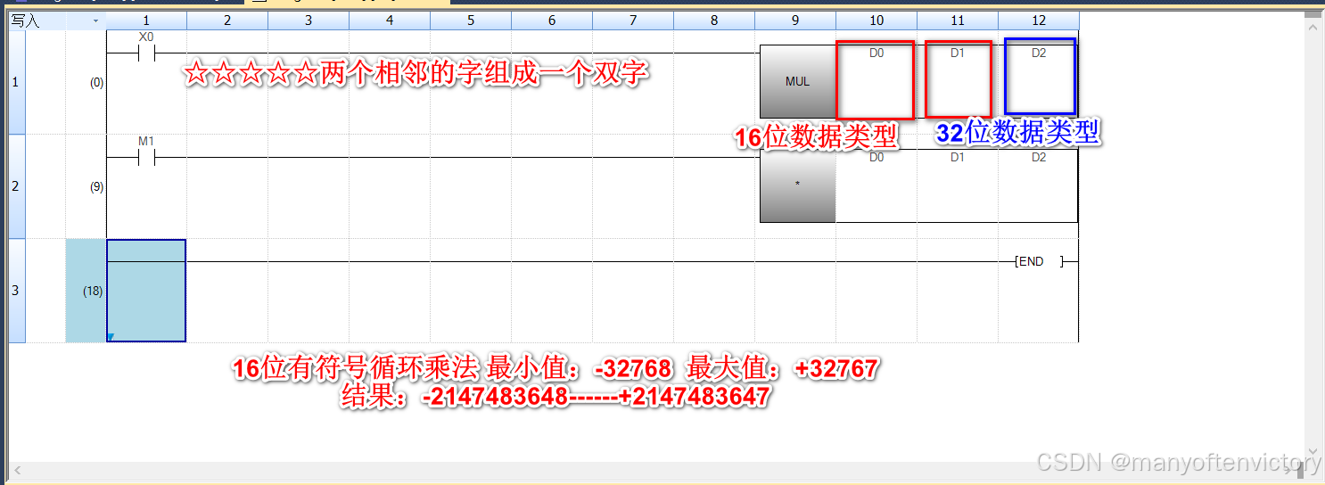This screenshot has width=1325, height=485.
Task: Select column header 12
Action: click(x=1039, y=20)
